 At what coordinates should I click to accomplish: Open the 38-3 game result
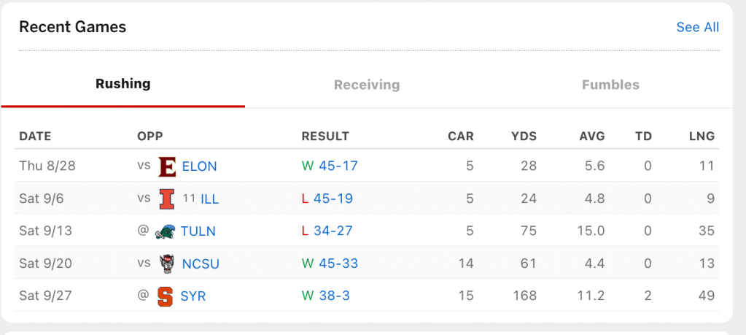tap(335, 296)
